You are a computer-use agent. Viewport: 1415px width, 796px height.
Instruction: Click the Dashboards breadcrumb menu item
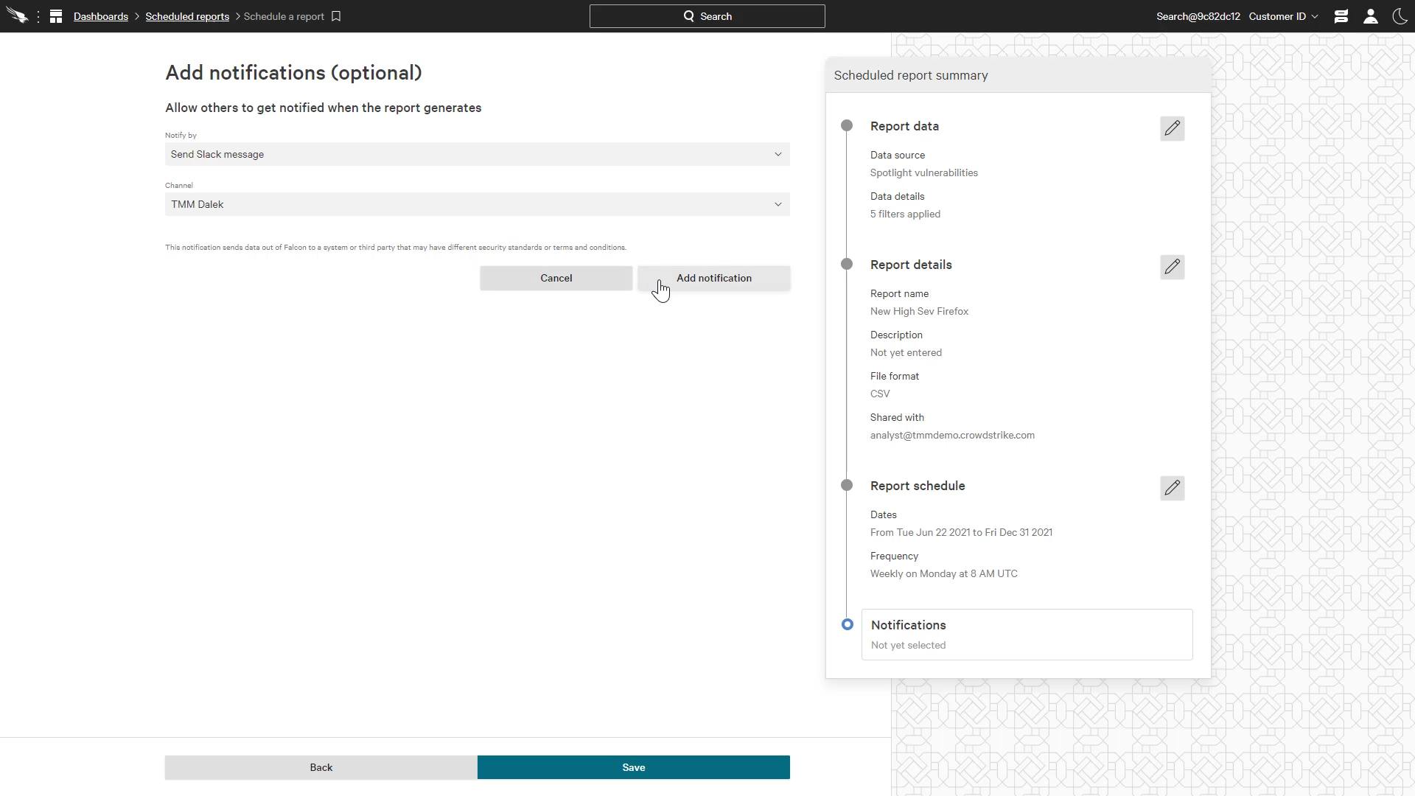point(101,16)
